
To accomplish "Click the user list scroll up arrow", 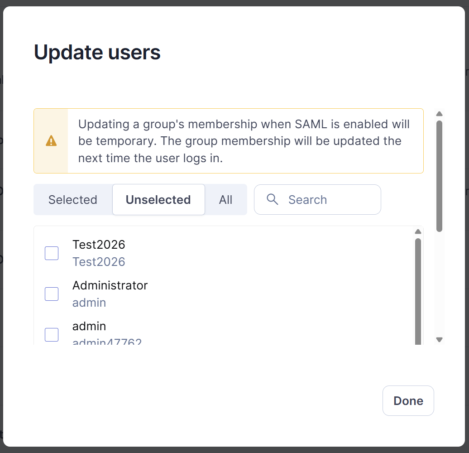I will coord(418,231).
